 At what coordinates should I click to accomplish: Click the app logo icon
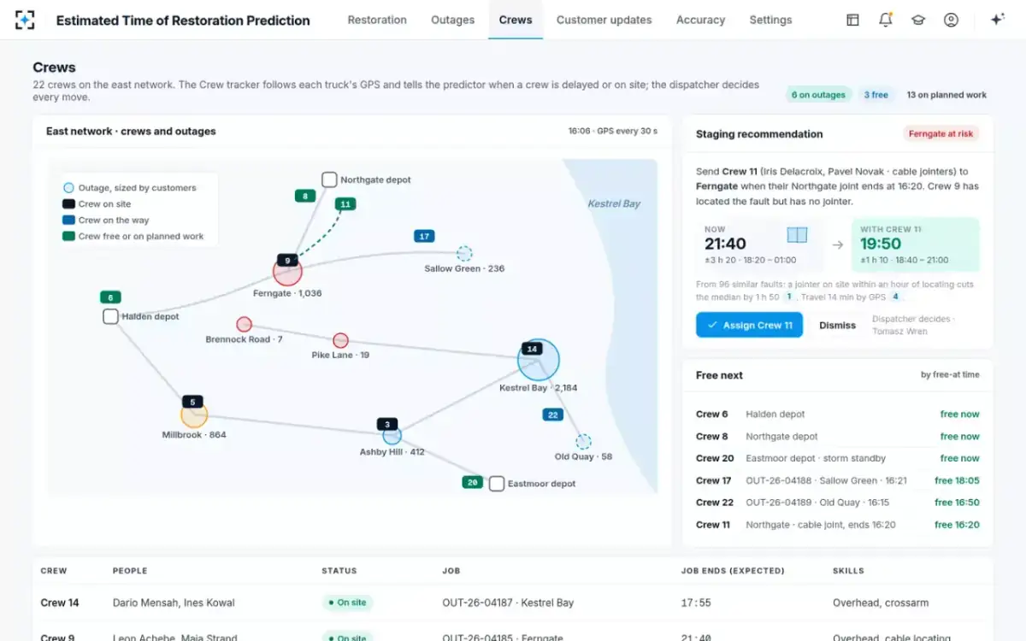pos(25,20)
